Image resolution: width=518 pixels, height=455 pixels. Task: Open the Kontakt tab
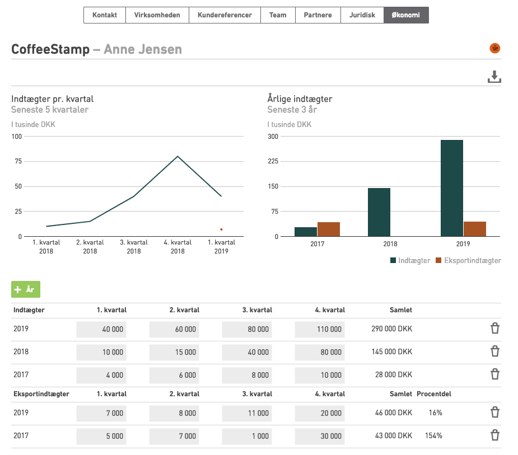(x=105, y=15)
